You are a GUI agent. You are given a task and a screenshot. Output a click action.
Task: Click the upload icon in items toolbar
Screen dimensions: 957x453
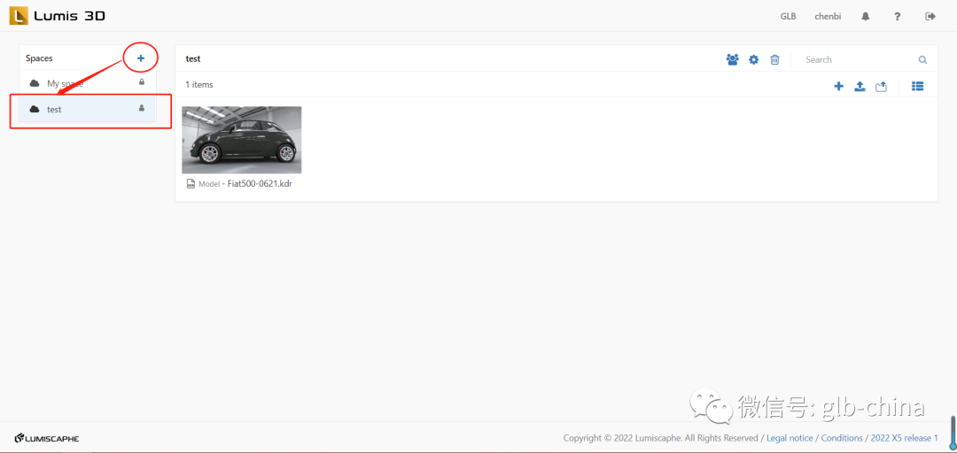pos(860,87)
